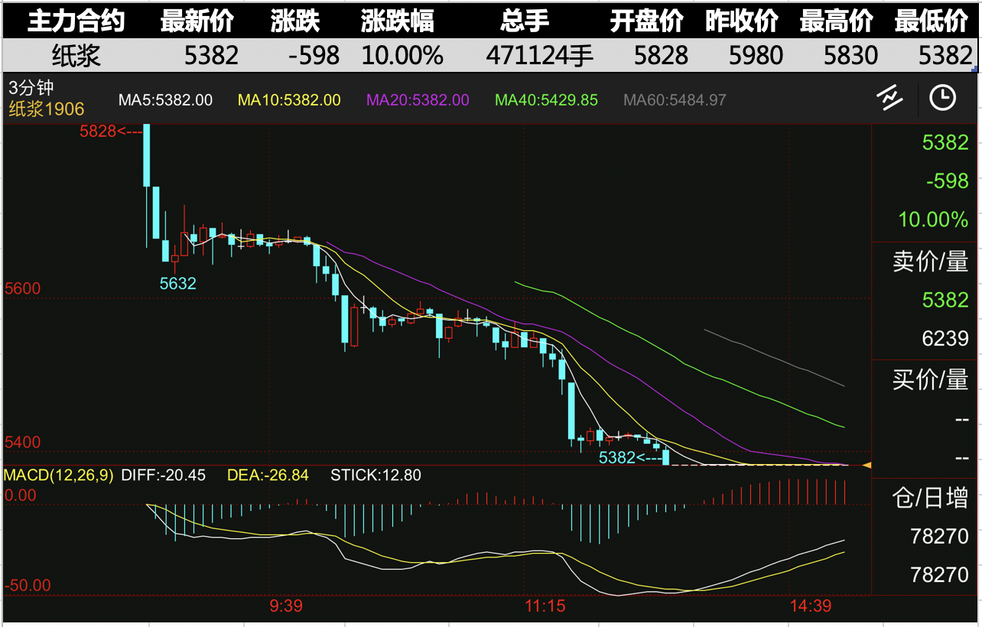Select the 最新价 column header
982x627 pixels.
pos(197,21)
